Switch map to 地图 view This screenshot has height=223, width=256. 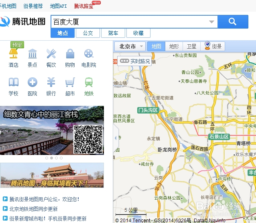(x=156, y=46)
